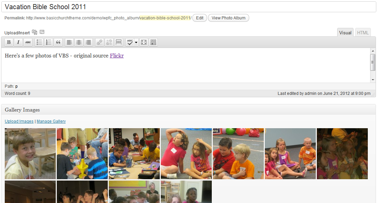
Task: Show the kitchen sink toolbar row
Action: 153,42
